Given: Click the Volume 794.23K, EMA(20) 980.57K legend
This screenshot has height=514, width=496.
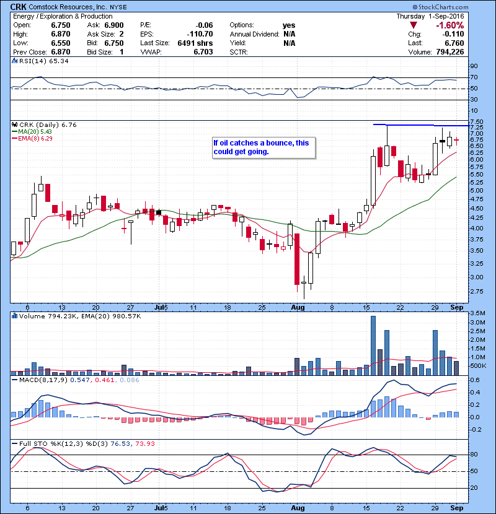Looking at the screenshot, I should [x=80, y=316].
